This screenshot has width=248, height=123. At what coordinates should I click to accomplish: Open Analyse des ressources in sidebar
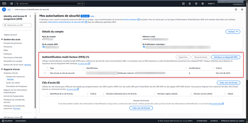point(15,77)
